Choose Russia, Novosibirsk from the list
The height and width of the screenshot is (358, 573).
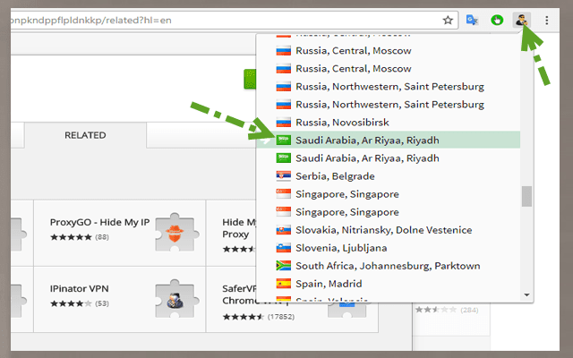click(x=355, y=123)
